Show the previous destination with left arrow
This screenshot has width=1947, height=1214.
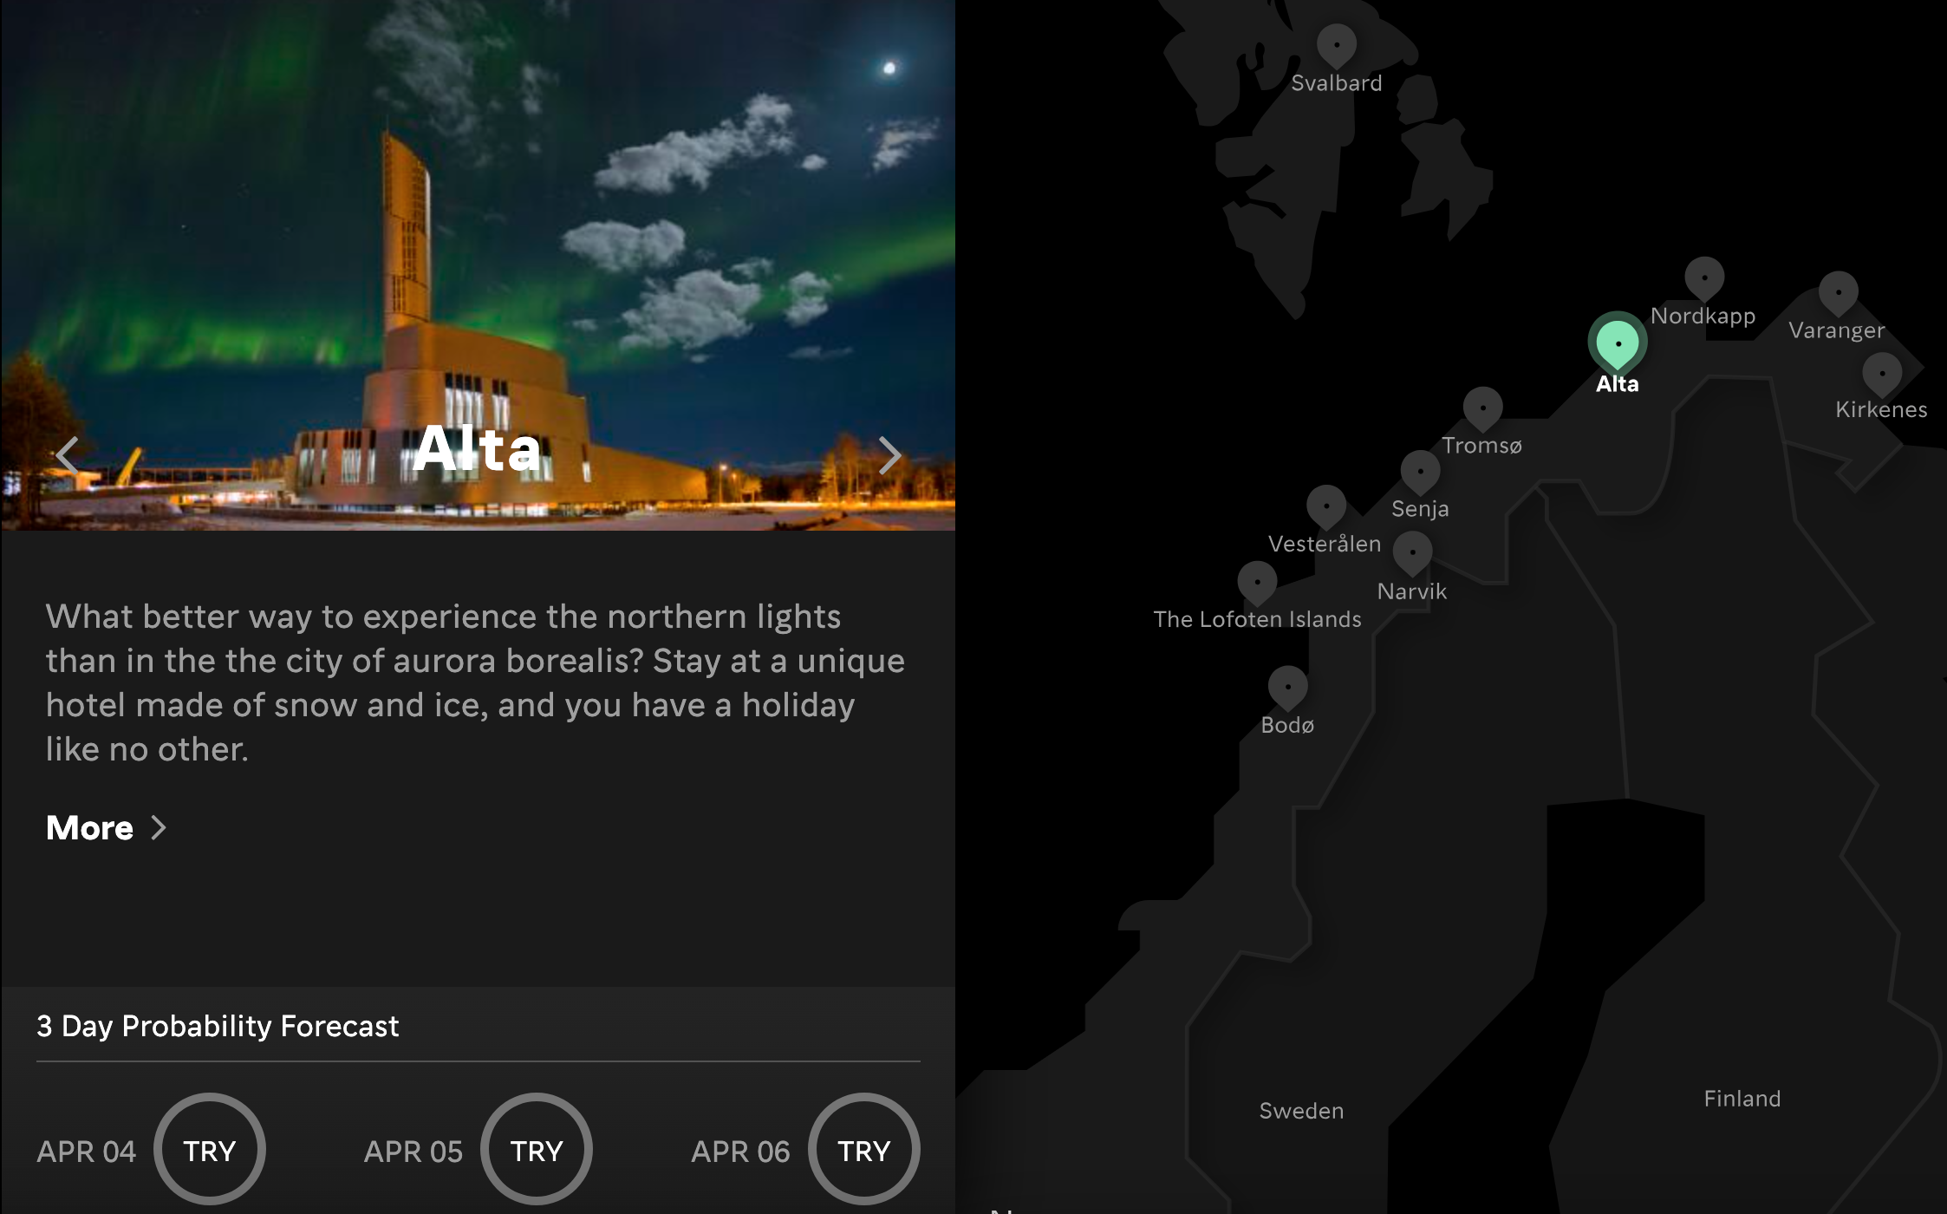coord(68,454)
